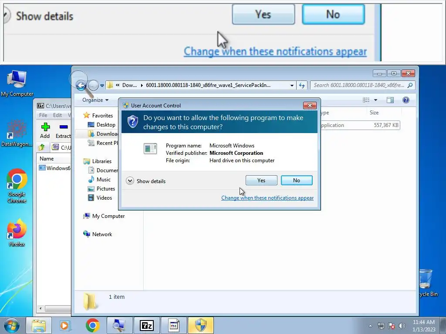Screen dimensions: 446x334
Task: Click Yes in the User Account Control dialog
Action: click(x=261, y=180)
